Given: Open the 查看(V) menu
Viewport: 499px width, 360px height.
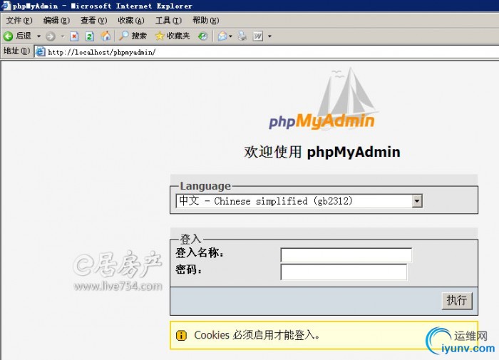Looking at the screenshot, I should click(93, 21).
